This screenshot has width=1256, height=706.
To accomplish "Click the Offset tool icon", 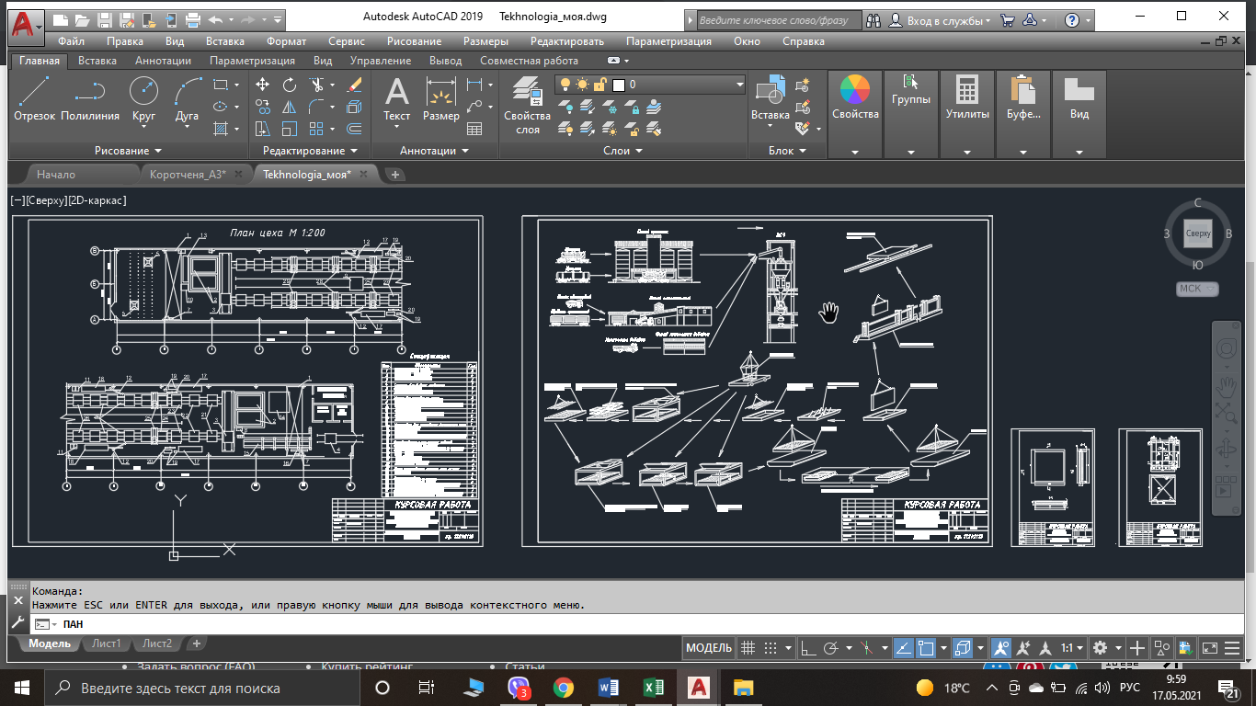I will (x=354, y=129).
